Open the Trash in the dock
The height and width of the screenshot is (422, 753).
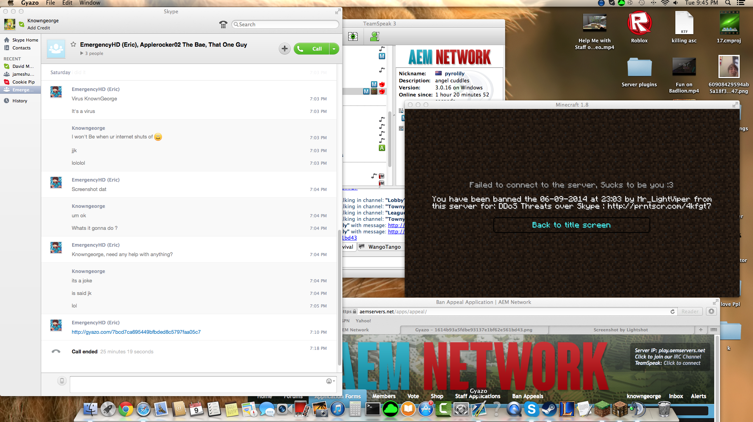(x=664, y=409)
